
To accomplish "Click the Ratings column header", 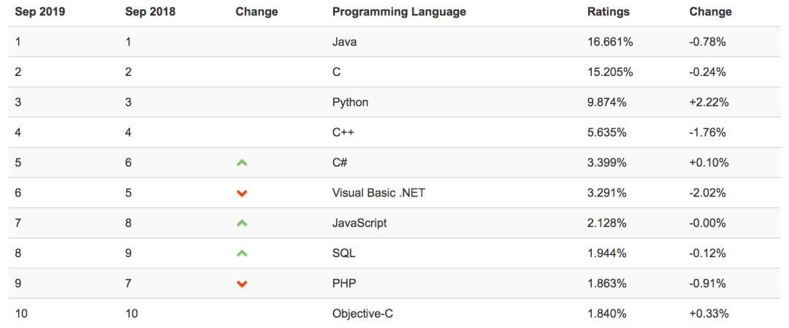I will pyautogui.click(x=608, y=12).
